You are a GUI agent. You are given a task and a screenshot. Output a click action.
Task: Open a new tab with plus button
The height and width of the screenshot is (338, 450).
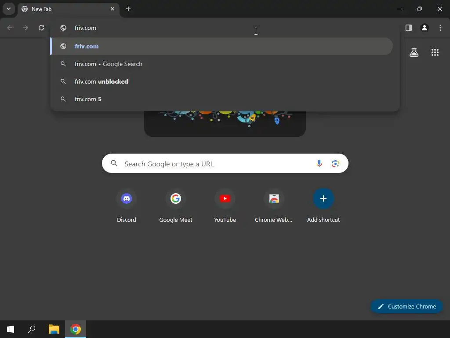click(128, 9)
